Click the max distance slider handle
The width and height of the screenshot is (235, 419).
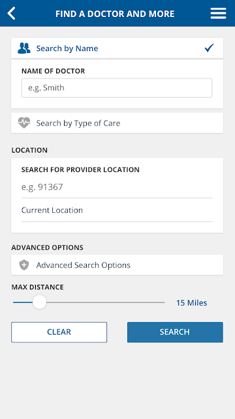(x=39, y=302)
